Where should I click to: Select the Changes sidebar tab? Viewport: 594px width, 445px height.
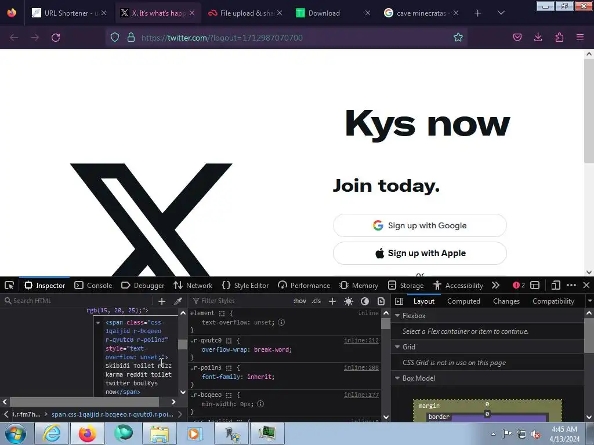coord(506,301)
